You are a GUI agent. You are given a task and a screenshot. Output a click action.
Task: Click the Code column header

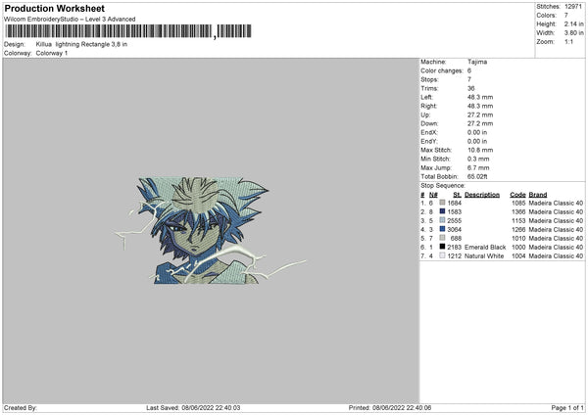[517, 195]
